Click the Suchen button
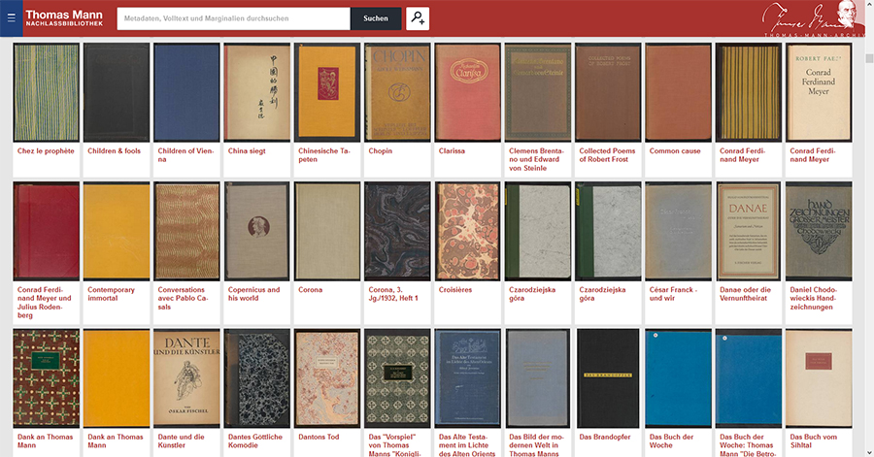 376,18
